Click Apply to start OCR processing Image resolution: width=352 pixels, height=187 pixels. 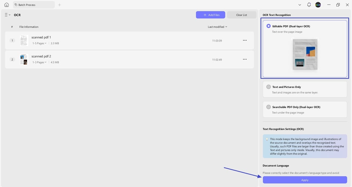(305, 180)
